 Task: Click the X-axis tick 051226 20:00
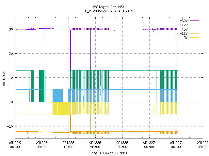coord(122,145)
